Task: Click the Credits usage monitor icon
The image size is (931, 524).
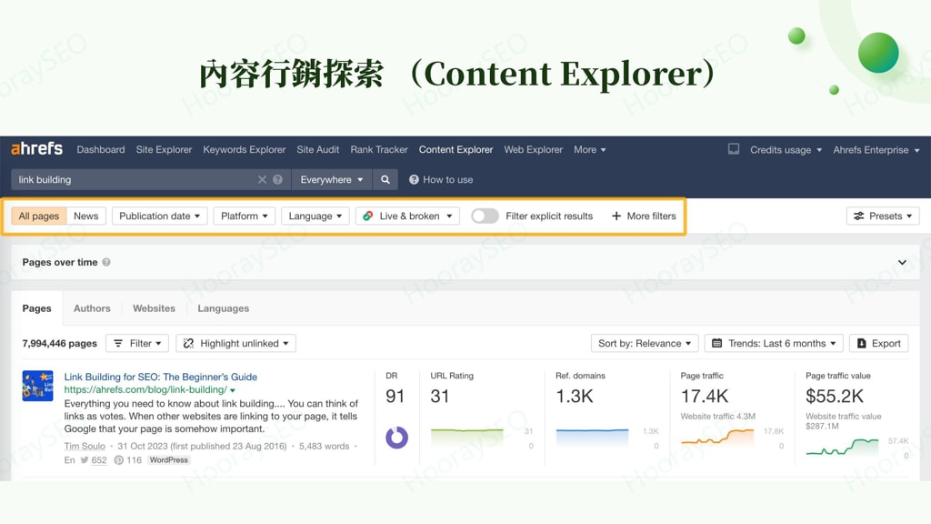Action: click(x=736, y=149)
